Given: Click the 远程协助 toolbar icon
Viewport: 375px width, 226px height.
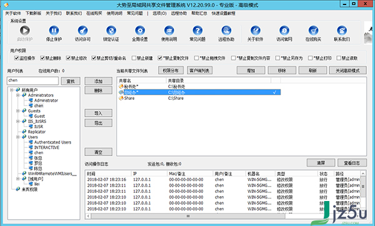Looking at the screenshot, I should pos(226,31).
